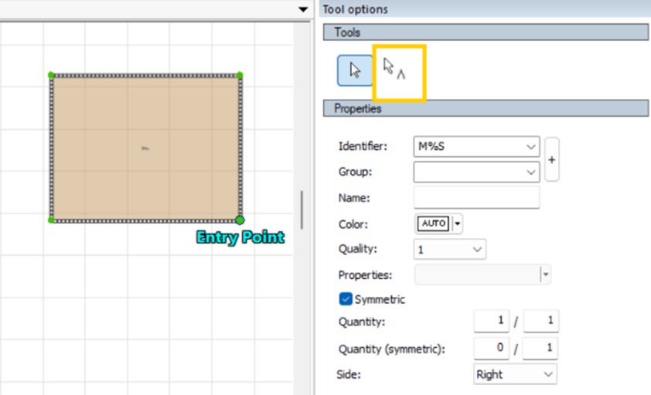Click the plus button beside Identifier

[551, 158]
